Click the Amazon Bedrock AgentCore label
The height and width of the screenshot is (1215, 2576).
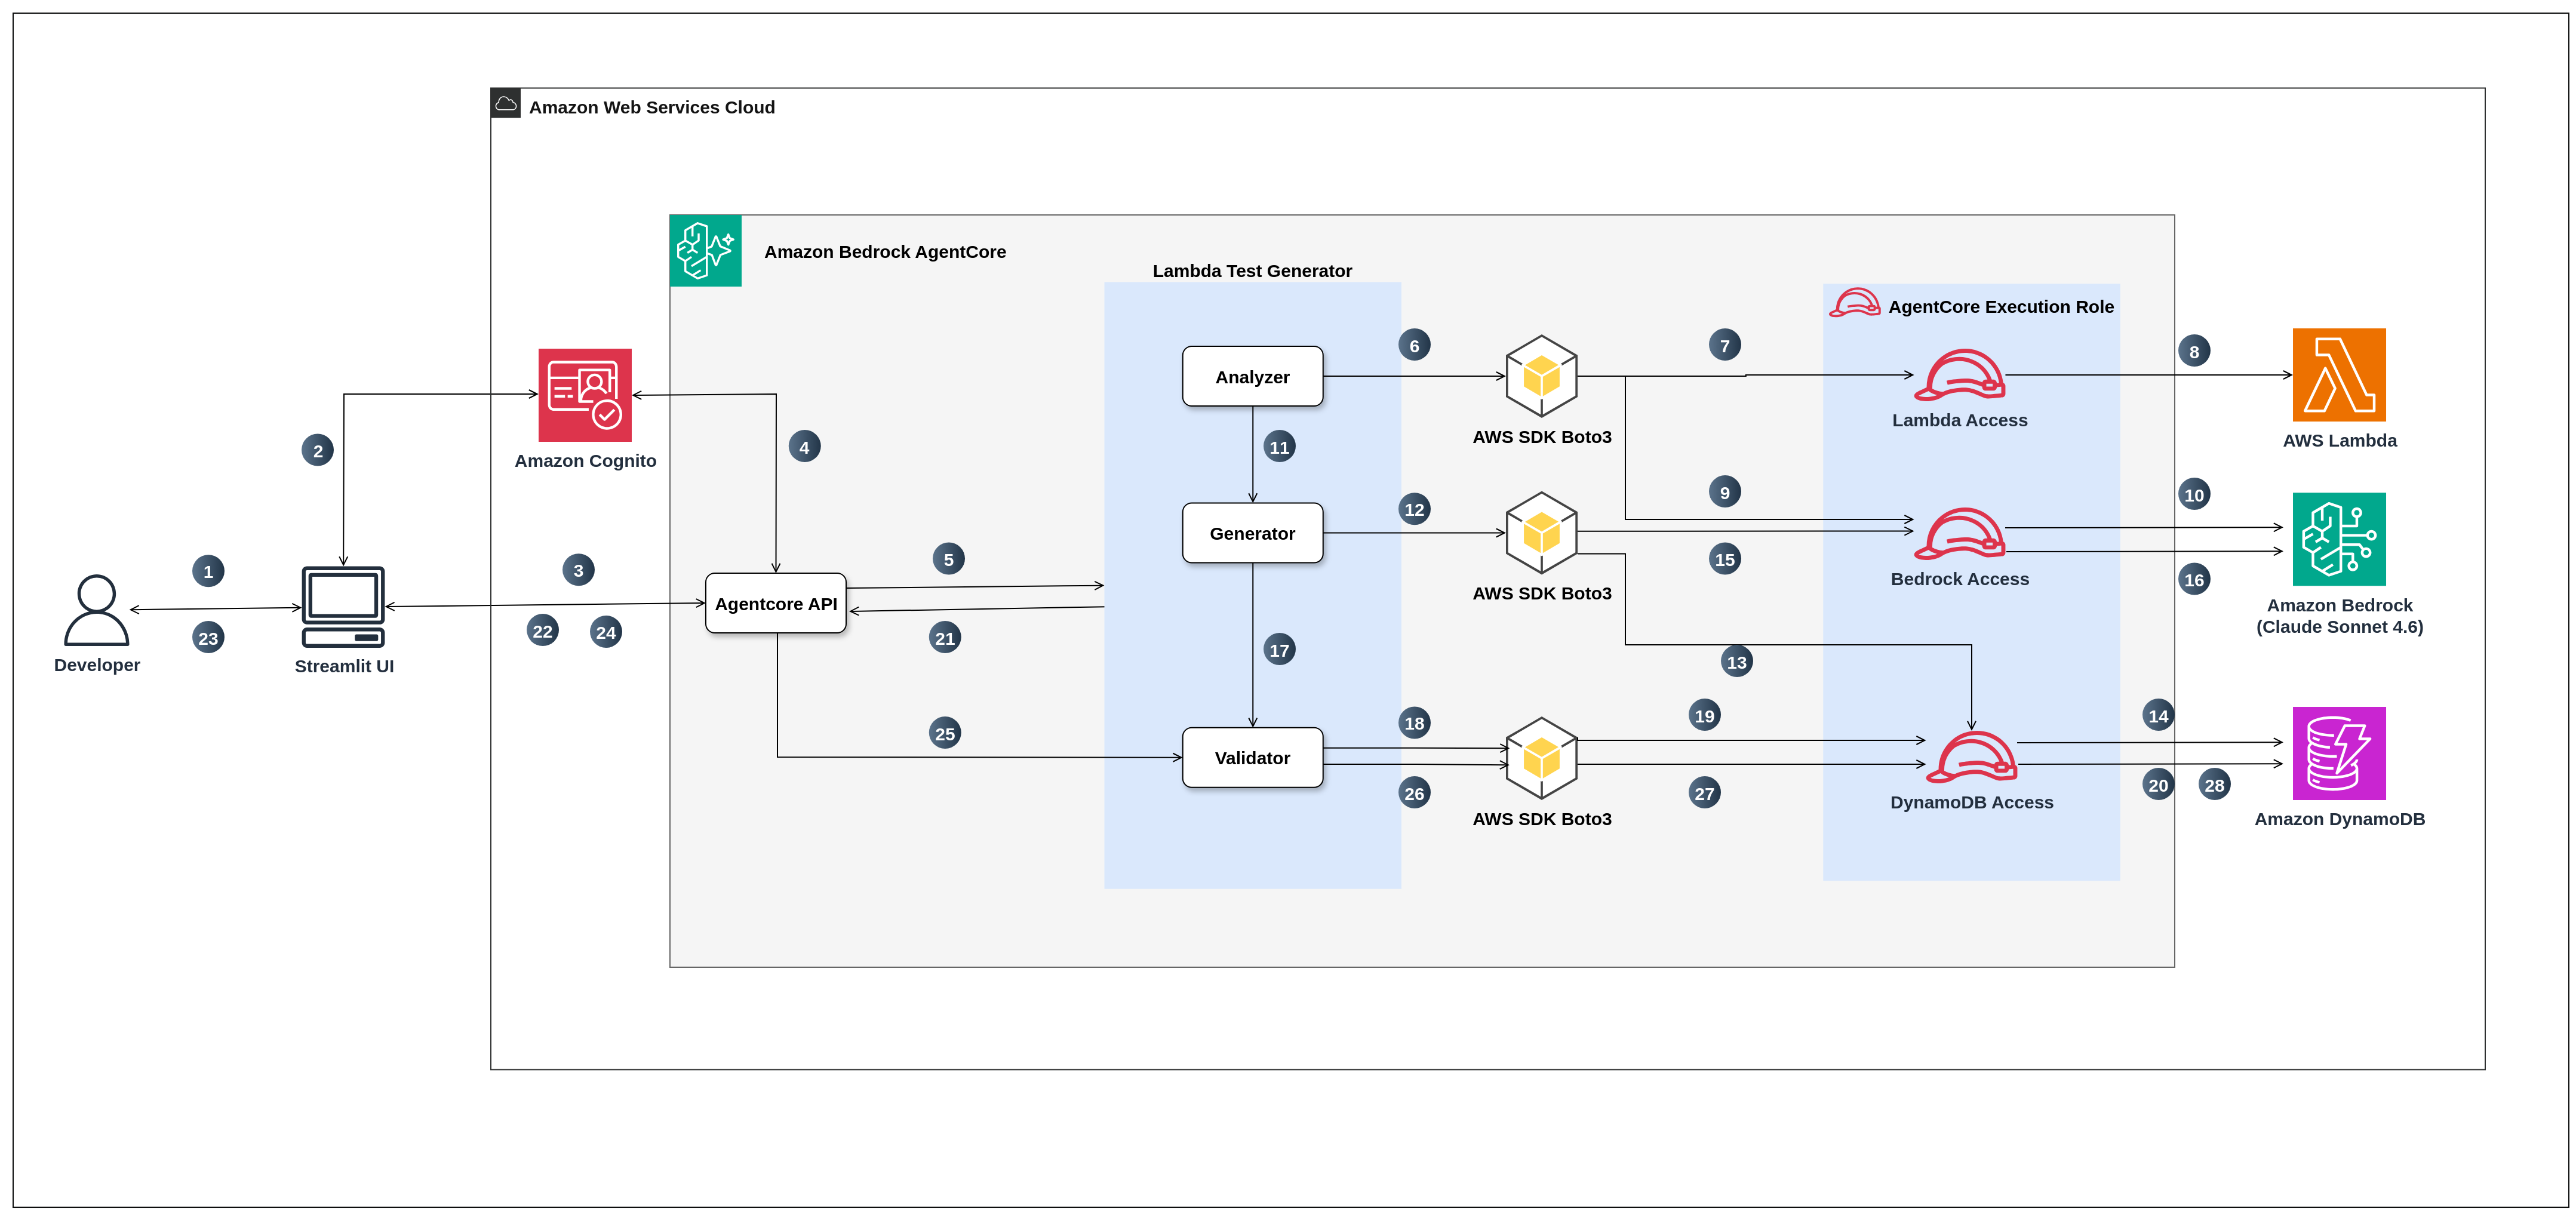[x=885, y=252]
